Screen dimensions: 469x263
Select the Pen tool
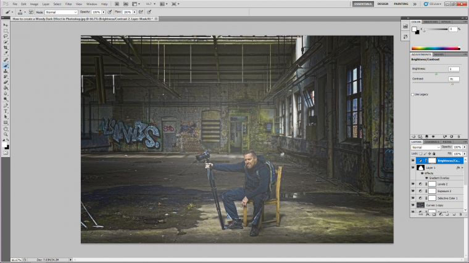click(6, 106)
